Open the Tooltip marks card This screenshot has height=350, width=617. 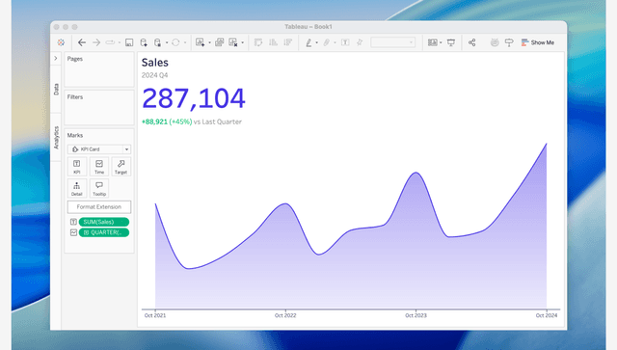(99, 189)
